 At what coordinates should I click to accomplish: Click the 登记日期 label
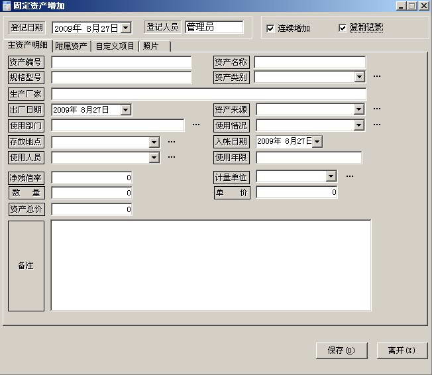[x=27, y=28]
